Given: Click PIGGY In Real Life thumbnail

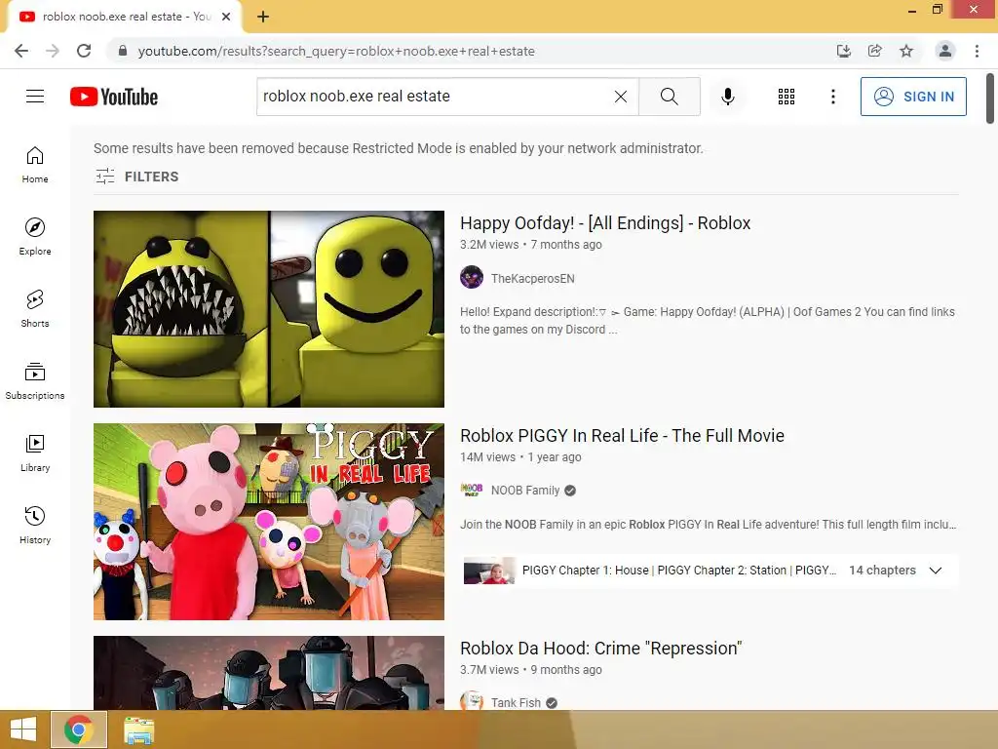Looking at the screenshot, I should click(269, 522).
